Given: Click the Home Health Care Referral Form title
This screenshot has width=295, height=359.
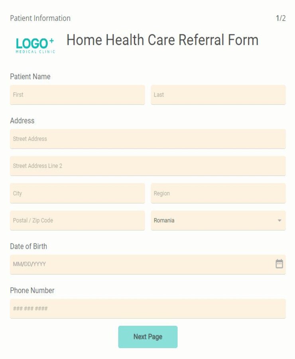Looking at the screenshot, I should pyautogui.click(x=163, y=40).
